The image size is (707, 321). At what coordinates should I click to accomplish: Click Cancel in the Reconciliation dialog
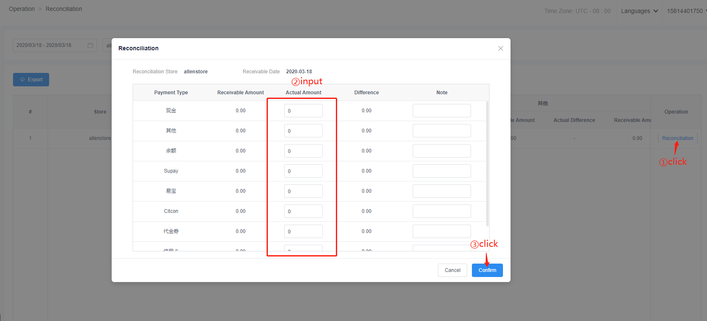pos(452,270)
